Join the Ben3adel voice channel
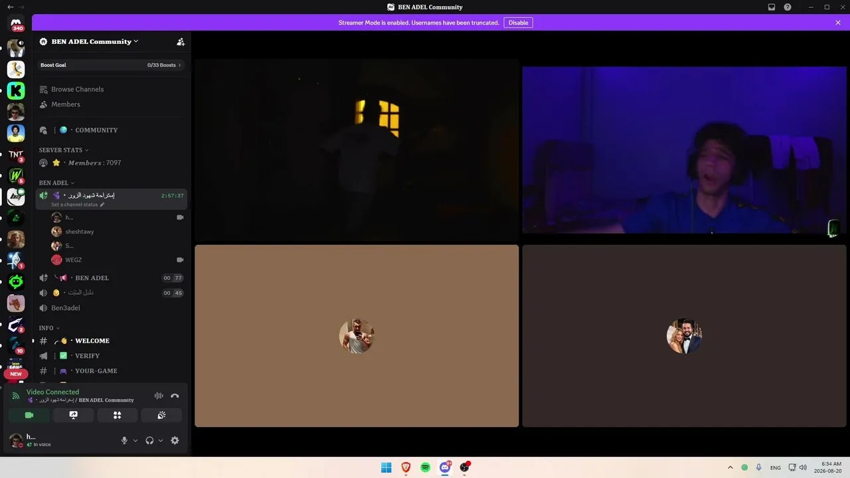 pyautogui.click(x=112, y=308)
